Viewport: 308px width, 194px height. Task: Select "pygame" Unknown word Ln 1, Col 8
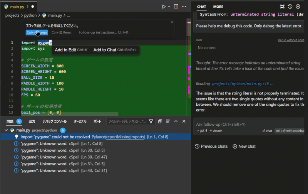pos(95,143)
